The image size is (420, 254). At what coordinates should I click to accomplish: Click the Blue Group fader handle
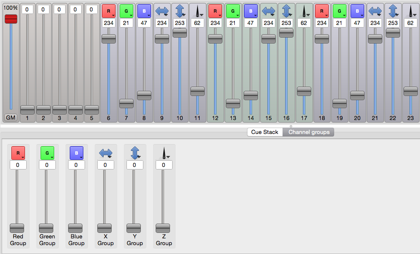[x=76, y=228]
